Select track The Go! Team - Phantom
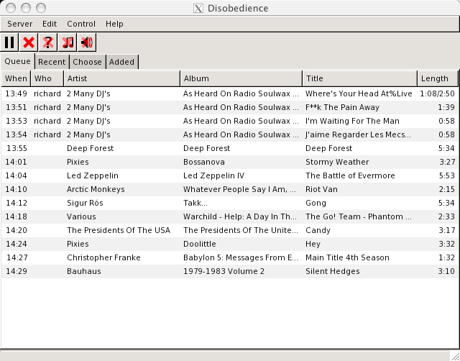The height and width of the screenshot is (361, 460). (x=358, y=216)
